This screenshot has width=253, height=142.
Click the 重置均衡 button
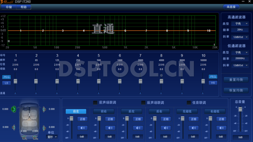(236, 79)
